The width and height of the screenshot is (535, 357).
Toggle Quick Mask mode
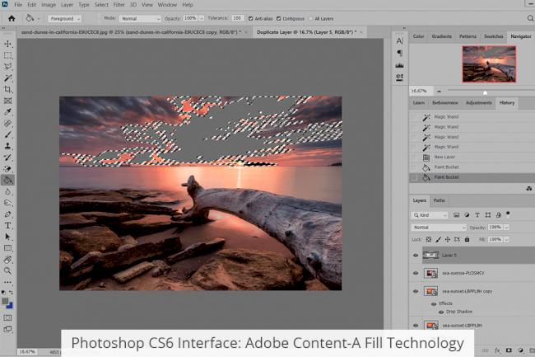7,317
